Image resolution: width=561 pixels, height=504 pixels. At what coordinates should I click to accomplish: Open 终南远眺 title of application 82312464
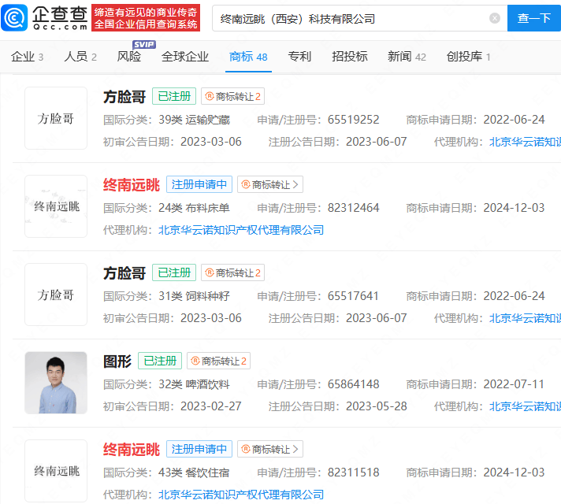coord(132,185)
